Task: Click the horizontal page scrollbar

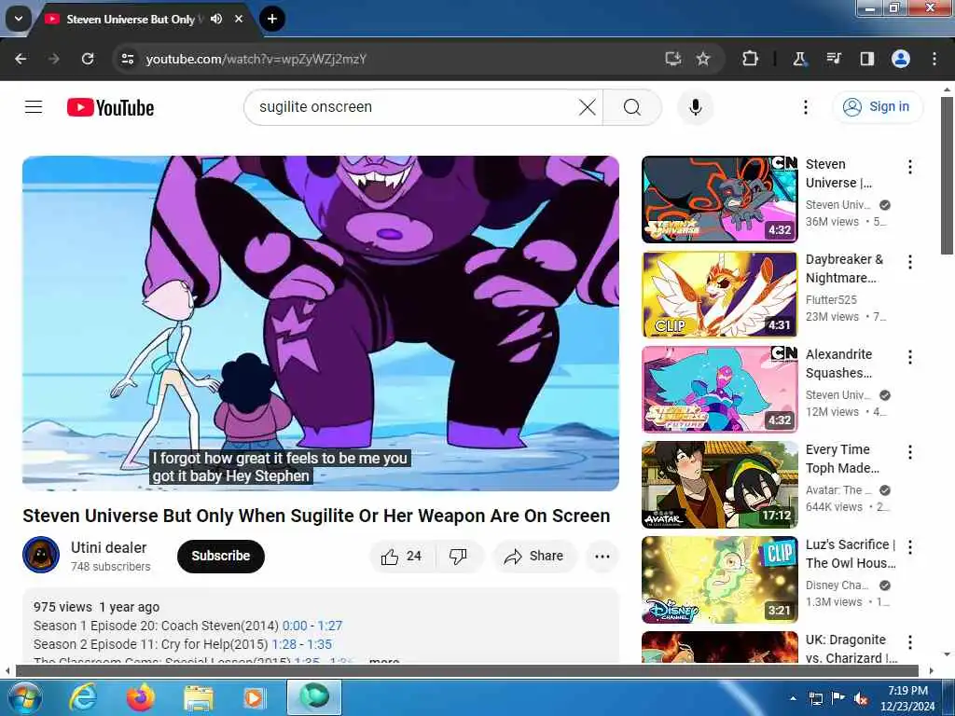Action: point(467,671)
